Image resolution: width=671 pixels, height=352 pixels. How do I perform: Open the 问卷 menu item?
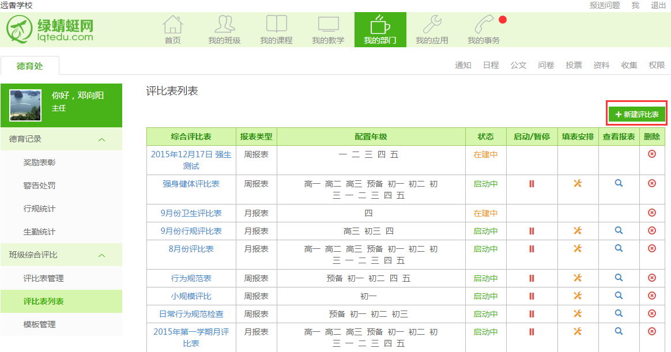click(x=546, y=65)
